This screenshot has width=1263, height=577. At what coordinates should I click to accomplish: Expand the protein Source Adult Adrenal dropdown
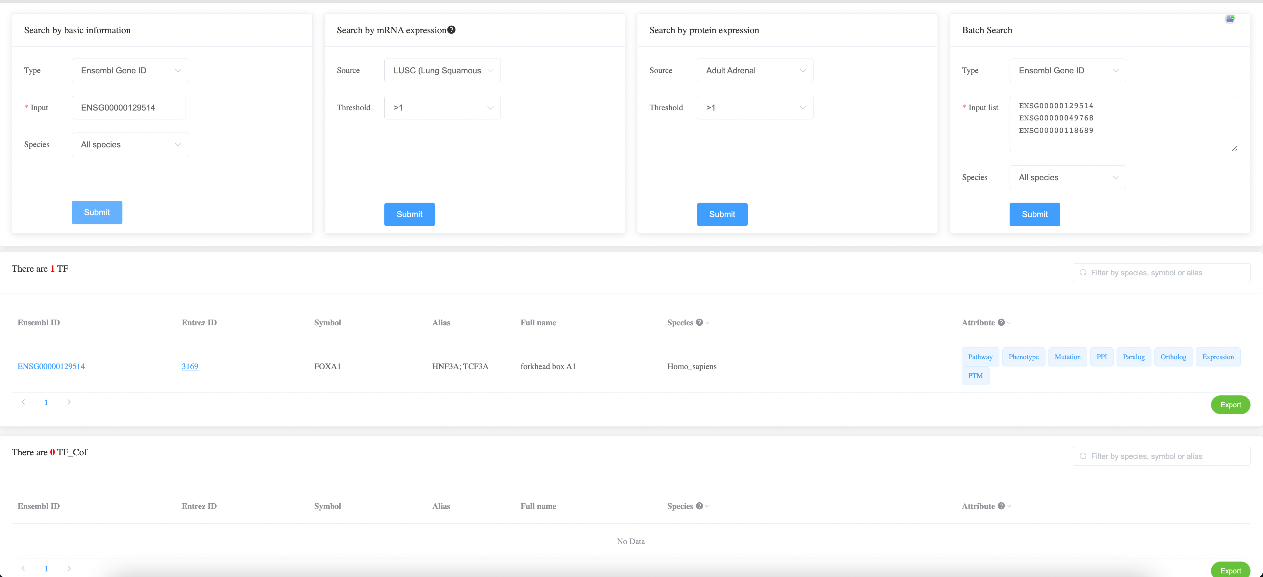(755, 71)
